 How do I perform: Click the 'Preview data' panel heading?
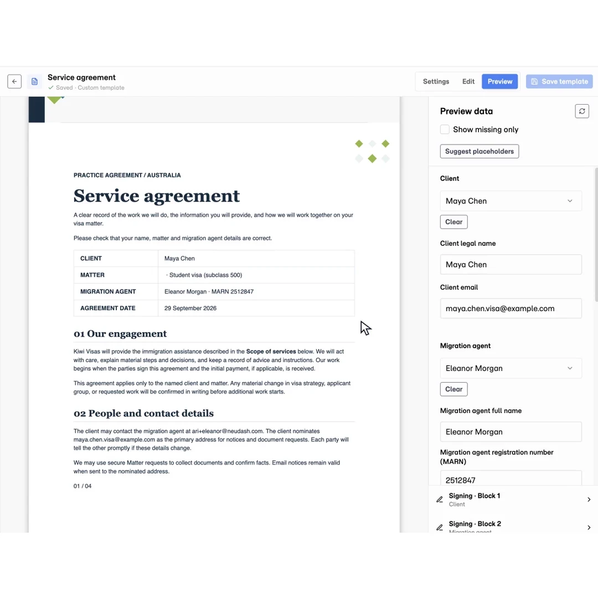point(466,111)
